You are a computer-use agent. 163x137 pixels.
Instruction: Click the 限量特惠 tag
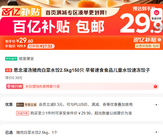click(x=23, y=113)
